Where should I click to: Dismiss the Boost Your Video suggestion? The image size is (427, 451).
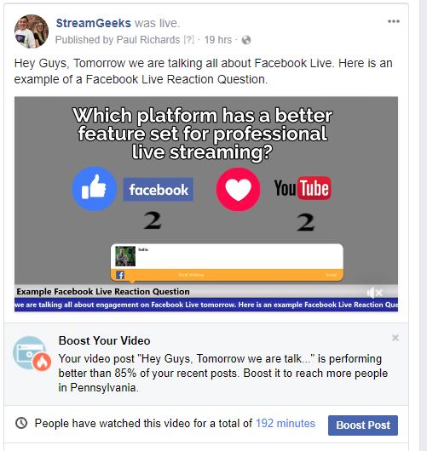pos(395,338)
